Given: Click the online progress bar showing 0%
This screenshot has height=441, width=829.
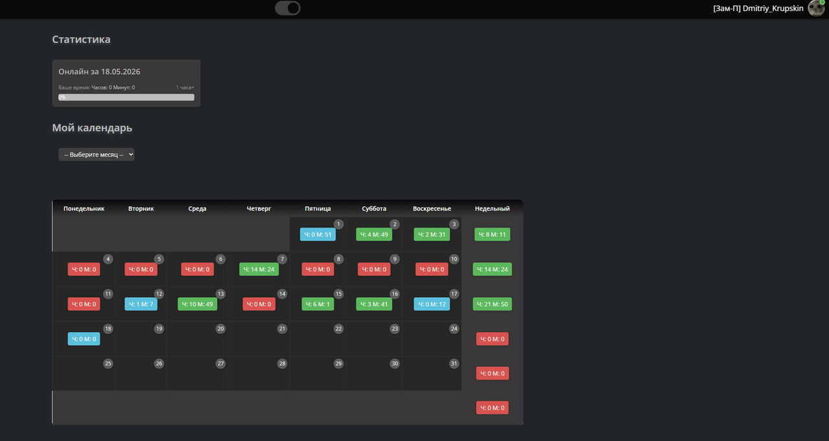Looking at the screenshot, I should point(126,97).
